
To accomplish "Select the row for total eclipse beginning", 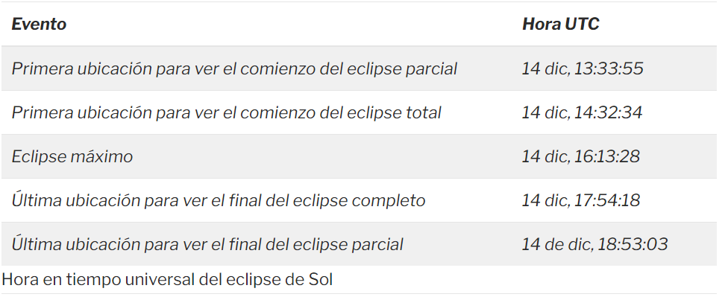I will [x=359, y=112].
